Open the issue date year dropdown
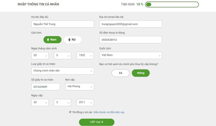 (x=85, y=102)
